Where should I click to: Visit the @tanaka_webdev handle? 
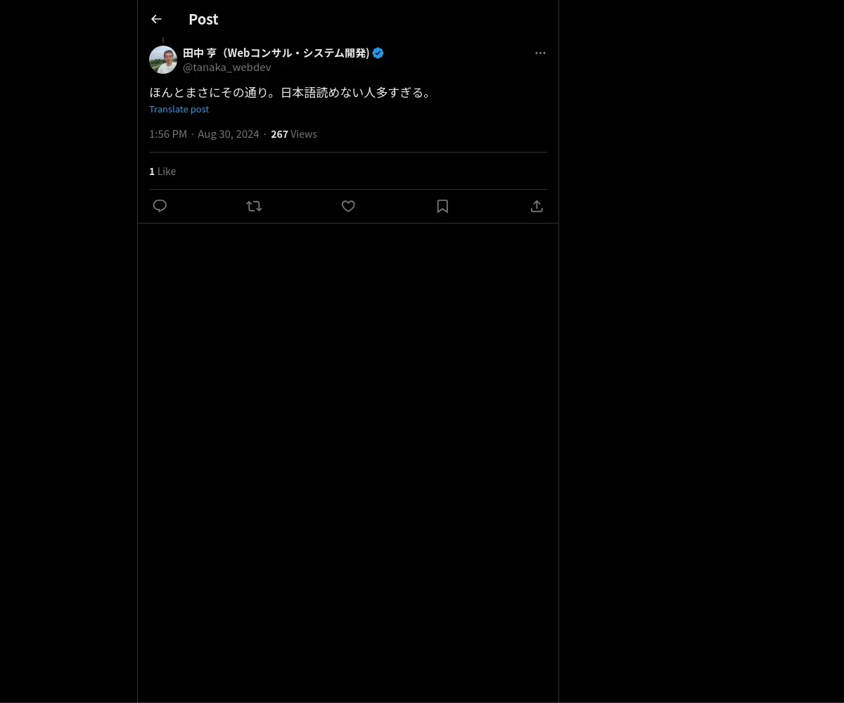(x=226, y=67)
